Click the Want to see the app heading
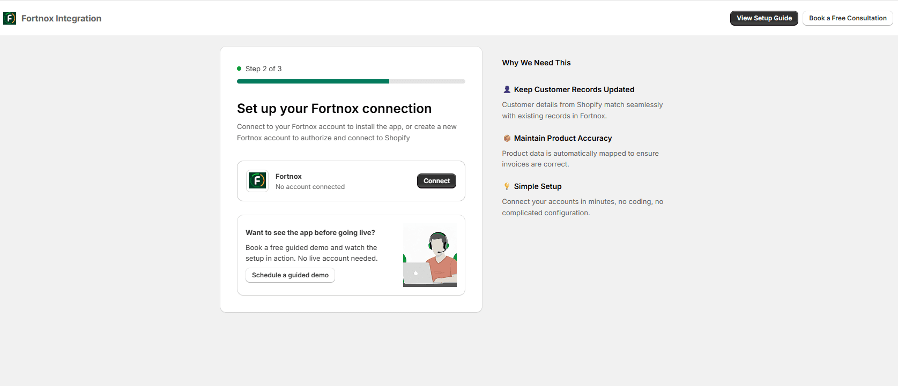Viewport: 898px width, 386px height. pyautogui.click(x=310, y=232)
